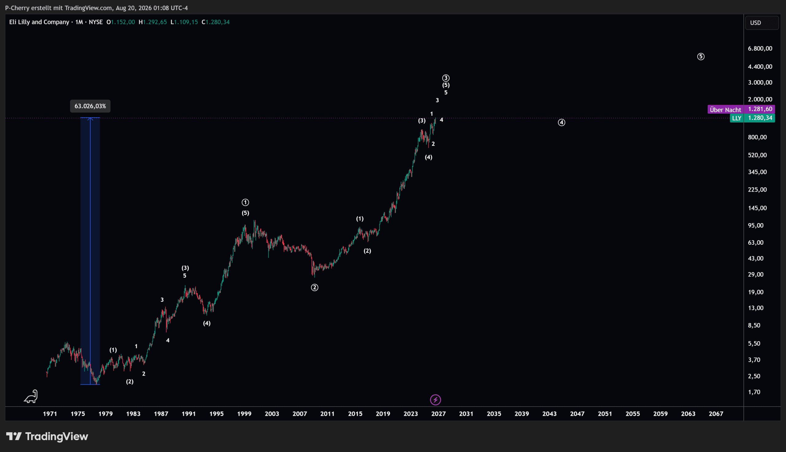The width and height of the screenshot is (786, 452).
Task: Click the 6.800,00 price axis label
Action: pos(760,49)
